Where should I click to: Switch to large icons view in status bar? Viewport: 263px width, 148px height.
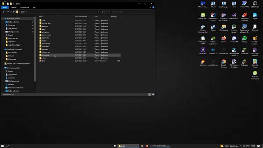[x=152, y=95]
